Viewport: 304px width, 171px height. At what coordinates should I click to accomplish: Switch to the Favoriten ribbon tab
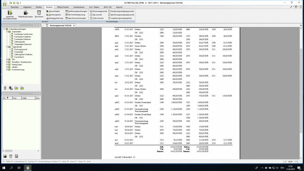[14, 7]
